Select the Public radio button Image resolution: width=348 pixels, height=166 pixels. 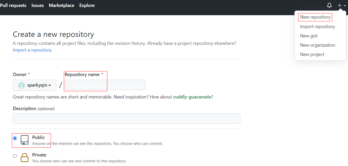[15, 138]
